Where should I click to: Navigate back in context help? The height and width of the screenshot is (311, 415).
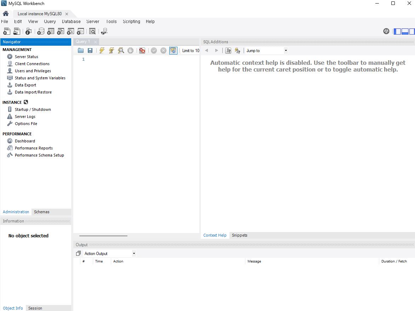click(207, 50)
